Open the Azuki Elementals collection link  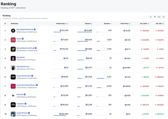pyautogui.click(x=24, y=76)
